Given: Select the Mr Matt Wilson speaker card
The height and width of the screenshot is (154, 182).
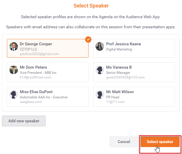Looking at the screenshot, I should point(134,97).
